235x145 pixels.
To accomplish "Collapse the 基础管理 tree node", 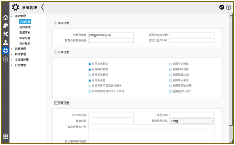I will (x=12, y=16).
